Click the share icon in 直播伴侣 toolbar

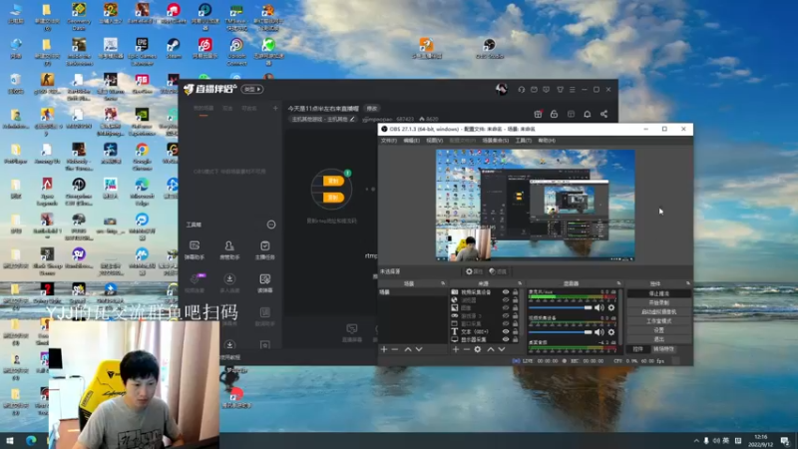click(x=604, y=114)
